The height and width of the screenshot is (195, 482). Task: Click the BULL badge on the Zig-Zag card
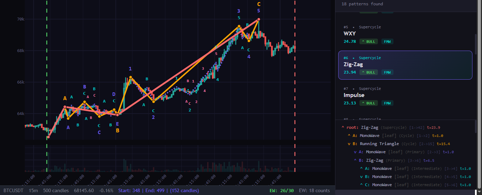(x=369, y=72)
